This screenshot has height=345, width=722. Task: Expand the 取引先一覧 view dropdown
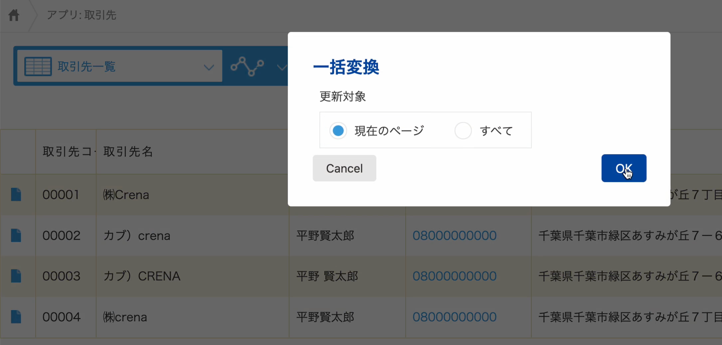[209, 67]
